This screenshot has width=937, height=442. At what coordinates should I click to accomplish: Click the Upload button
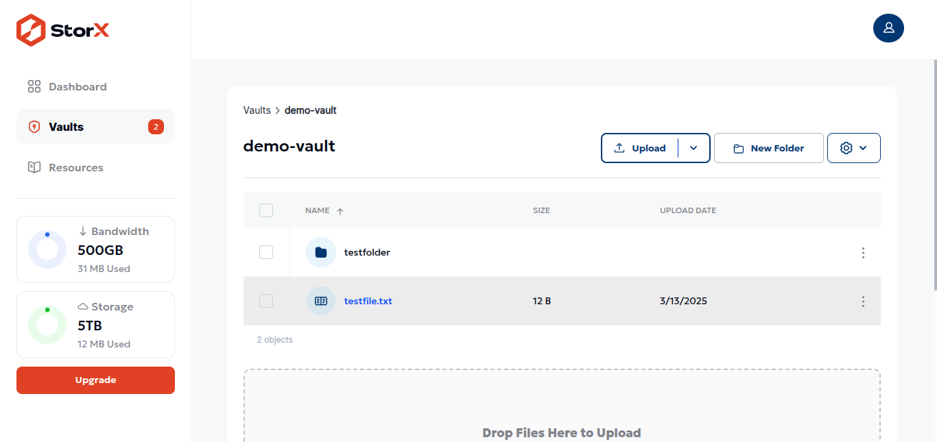(x=640, y=148)
